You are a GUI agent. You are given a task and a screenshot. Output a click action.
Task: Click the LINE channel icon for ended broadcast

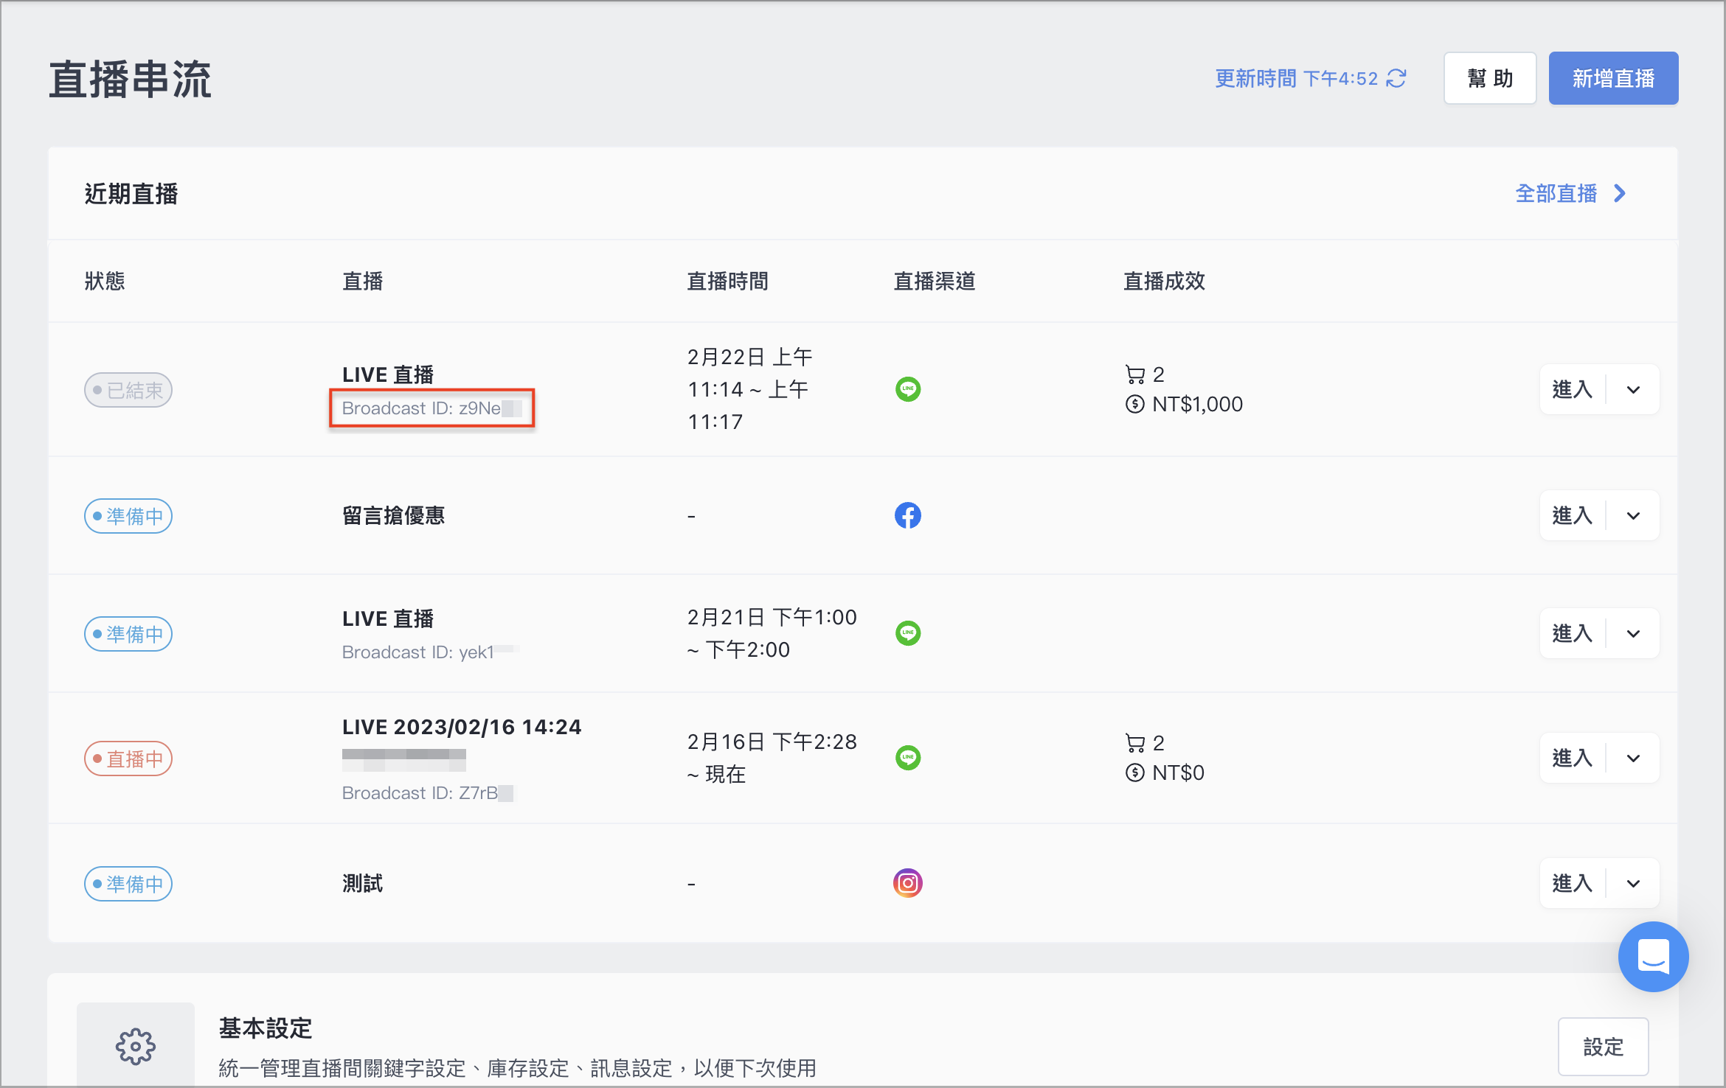coord(908,389)
